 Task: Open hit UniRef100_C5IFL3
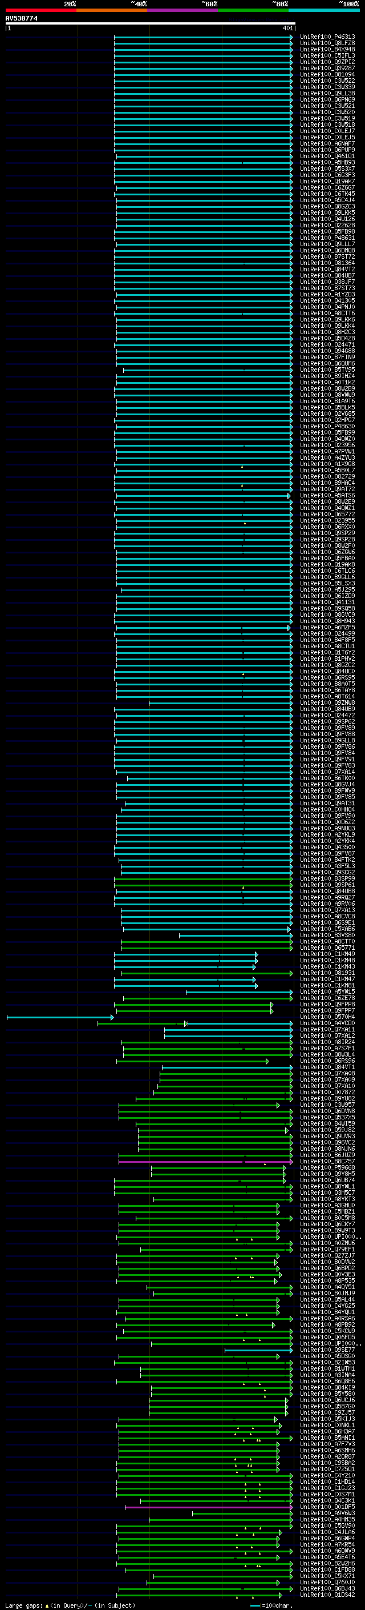pos(327,55)
